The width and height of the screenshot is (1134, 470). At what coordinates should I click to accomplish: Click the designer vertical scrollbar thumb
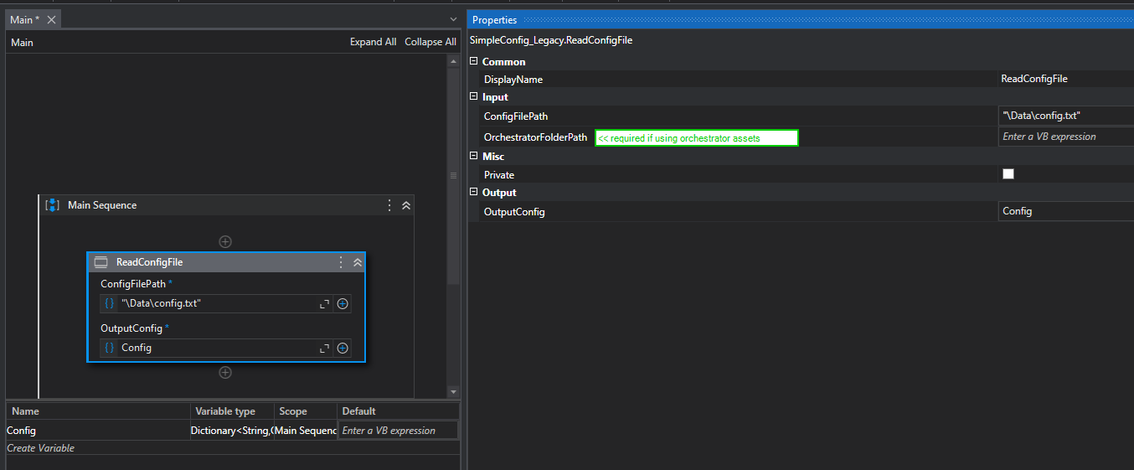(453, 176)
